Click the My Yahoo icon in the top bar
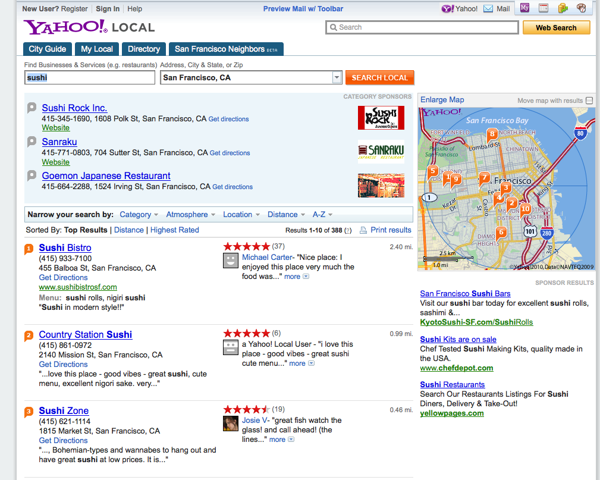 click(524, 8)
